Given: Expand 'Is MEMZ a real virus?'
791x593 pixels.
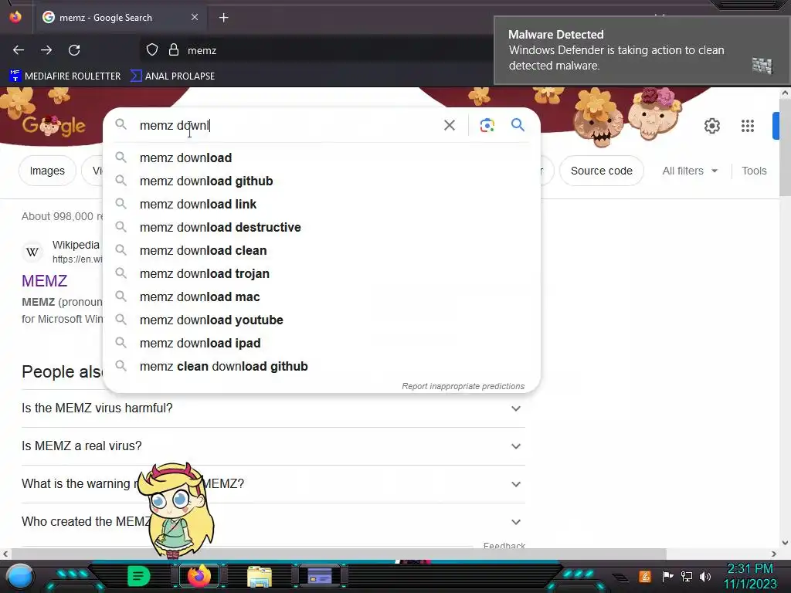Looking at the screenshot, I should pyautogui.click(x=273, y=446).
